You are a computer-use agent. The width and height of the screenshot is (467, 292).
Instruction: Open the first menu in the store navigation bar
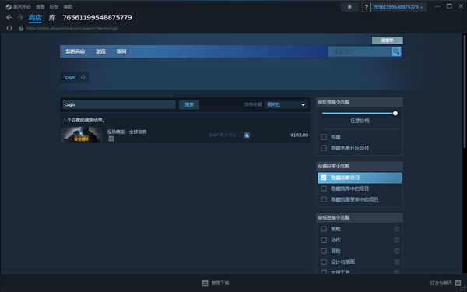[75, 51]
